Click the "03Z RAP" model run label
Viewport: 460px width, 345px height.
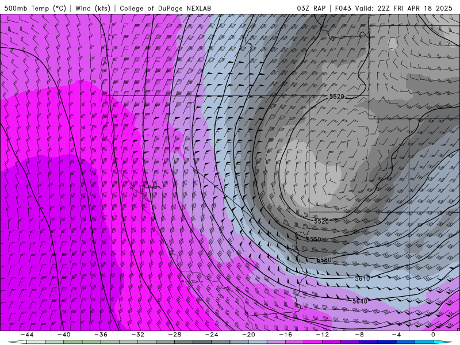tap(311, 8)
